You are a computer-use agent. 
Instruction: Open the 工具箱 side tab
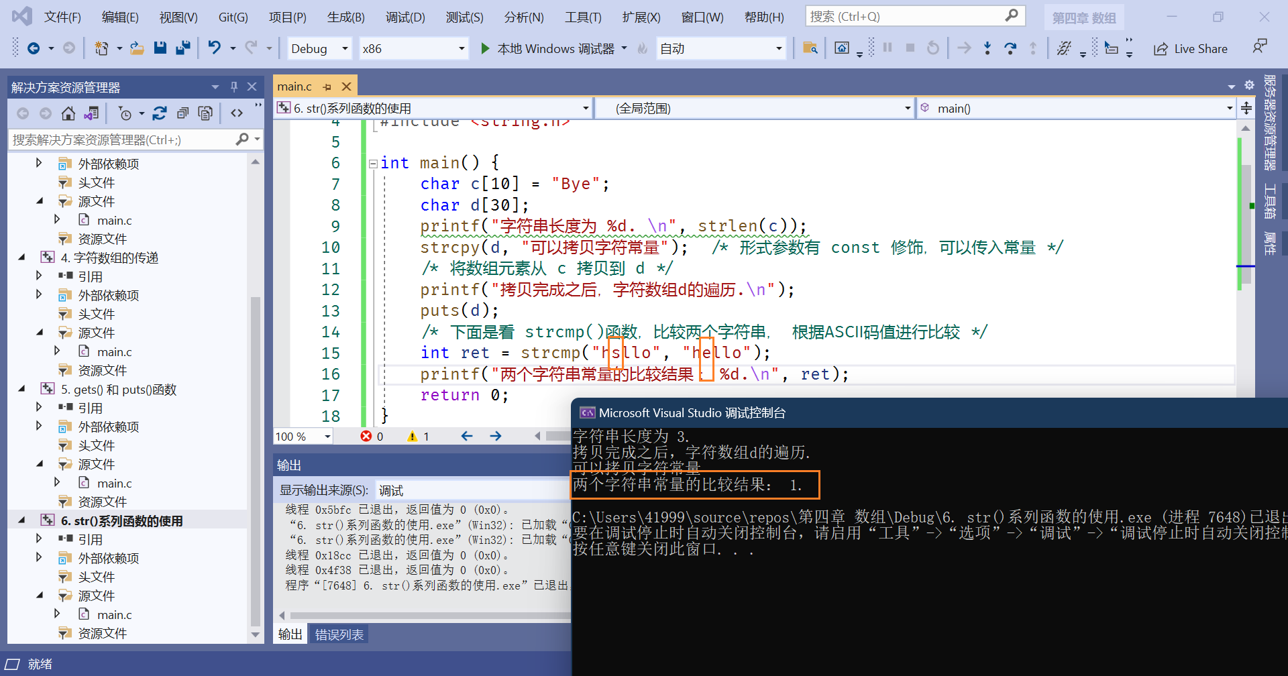click(1270, 201)
